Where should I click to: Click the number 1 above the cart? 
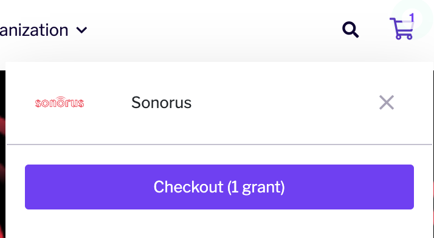(412, 18)
